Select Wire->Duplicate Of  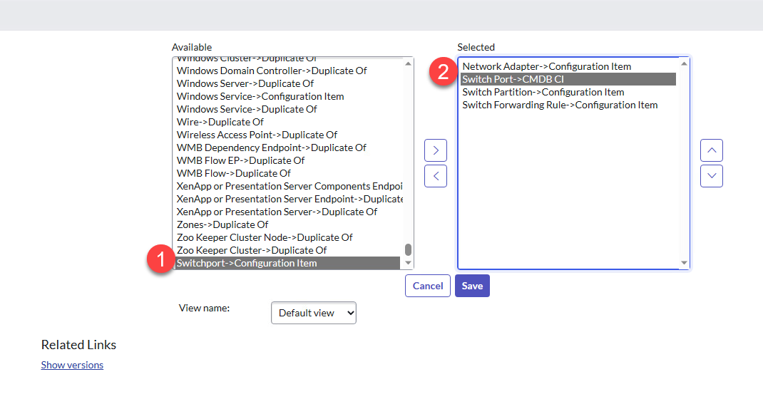[x=287, y=122]
